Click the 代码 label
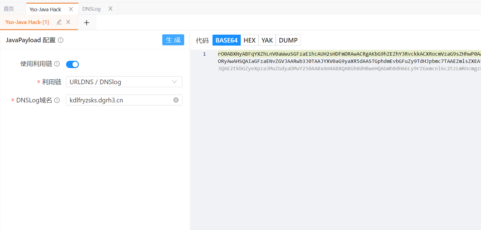 click(x=202, y=40)
